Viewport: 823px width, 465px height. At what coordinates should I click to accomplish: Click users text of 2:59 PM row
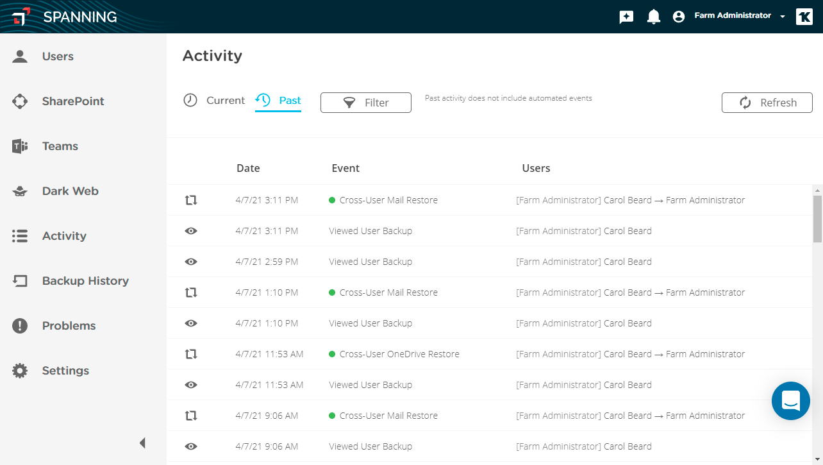pyautogui.click(x=584, y=262)
